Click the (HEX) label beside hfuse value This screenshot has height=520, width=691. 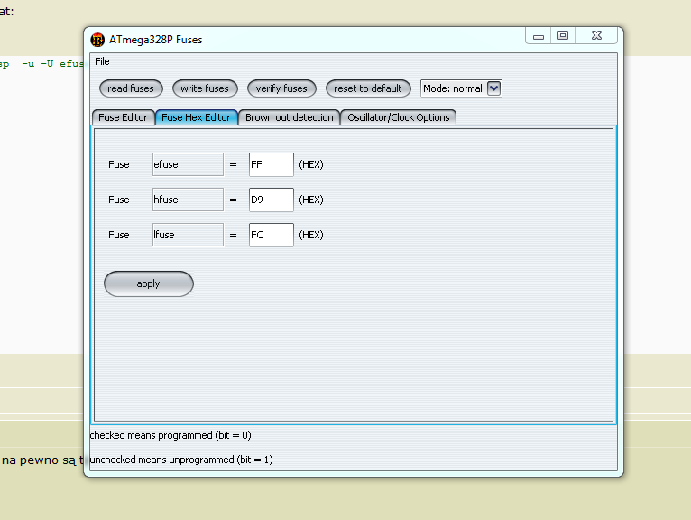311,200
